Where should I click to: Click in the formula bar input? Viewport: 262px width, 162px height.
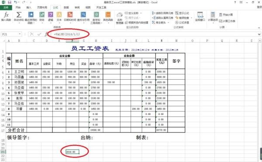point(154,34)
